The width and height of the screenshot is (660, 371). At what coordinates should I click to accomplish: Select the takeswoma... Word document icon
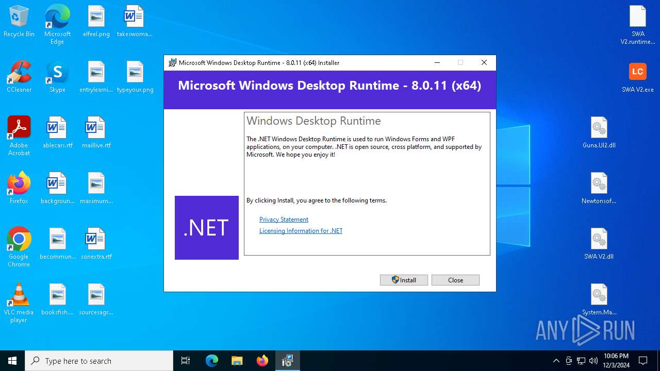135,22
